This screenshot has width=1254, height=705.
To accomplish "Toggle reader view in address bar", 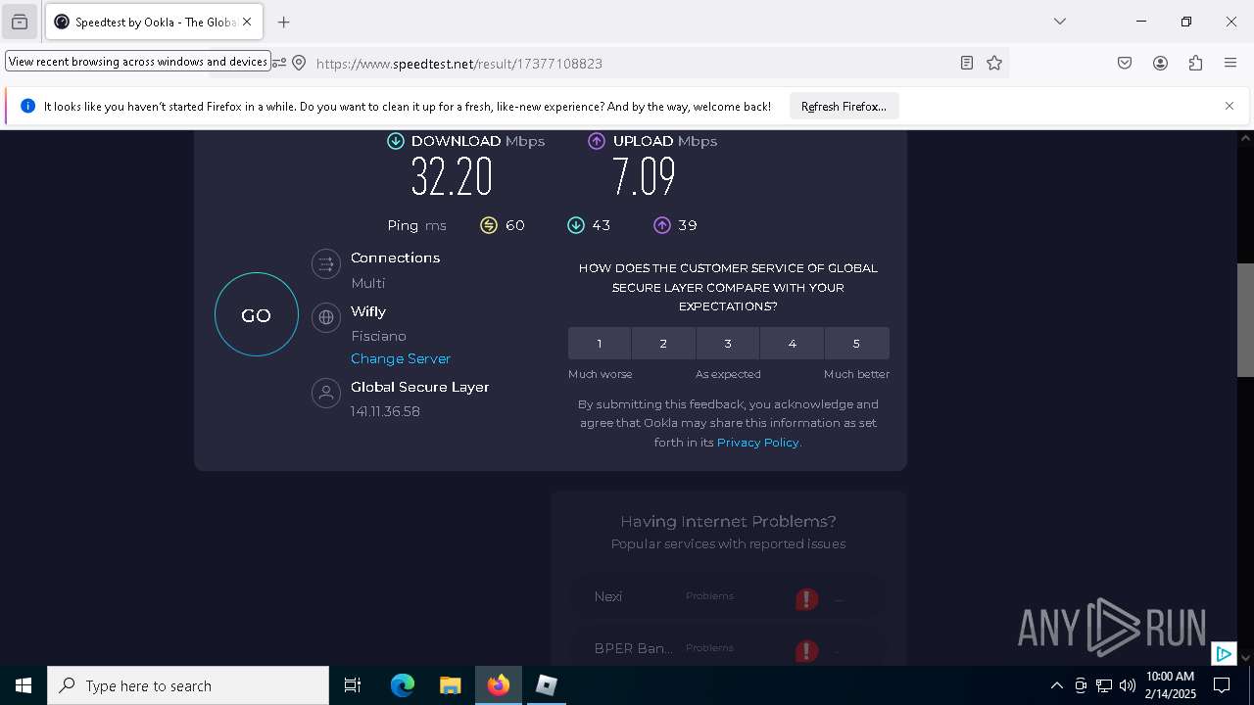I will (x=967, y=63).
